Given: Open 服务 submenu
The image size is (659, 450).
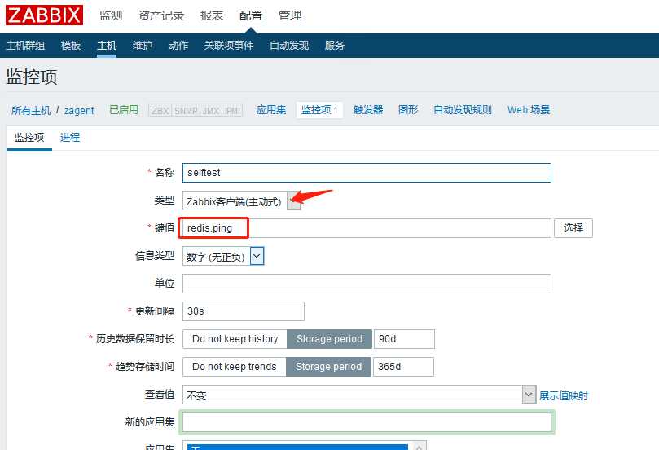Looking at the screenshot, I should [x=335, y=46].
